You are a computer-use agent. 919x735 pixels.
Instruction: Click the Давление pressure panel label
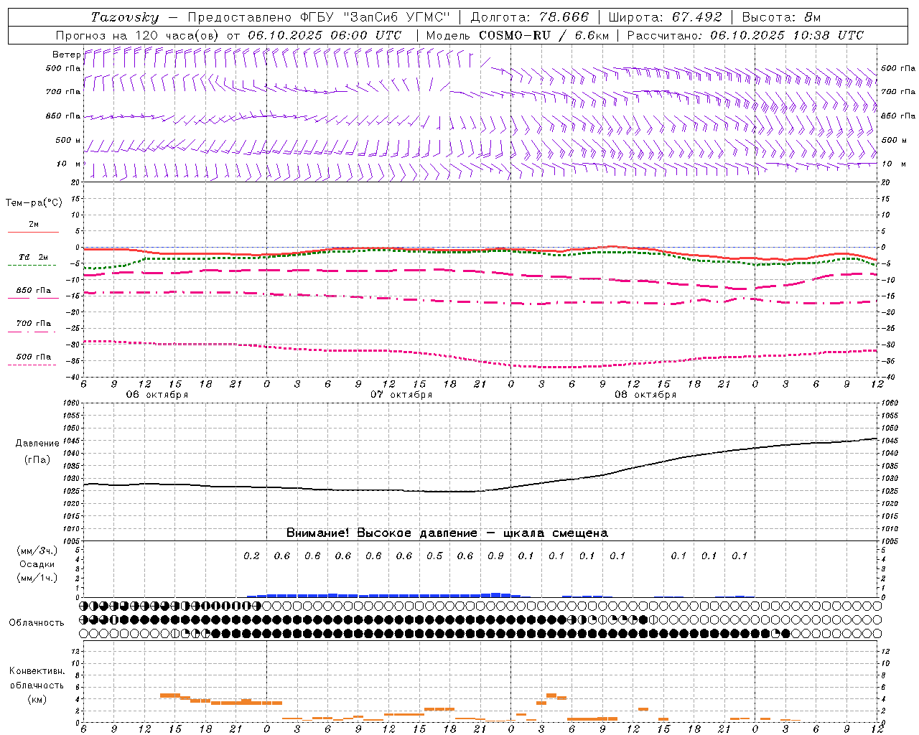coord(37,444)
